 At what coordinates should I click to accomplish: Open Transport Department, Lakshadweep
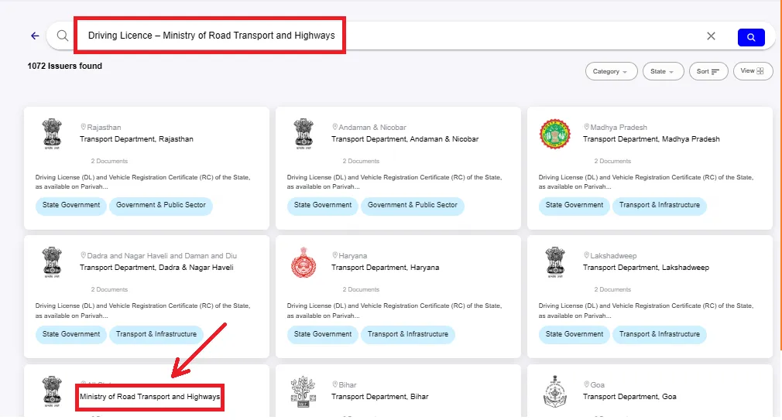pos(646,268)
